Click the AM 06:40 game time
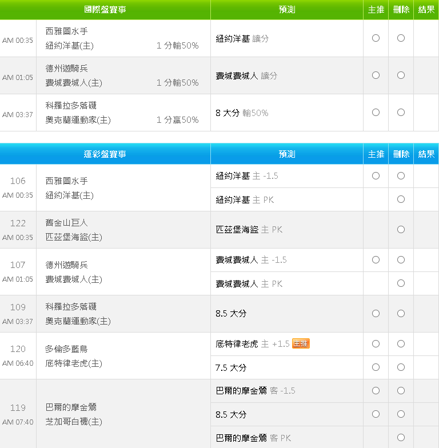439x448 pixels. point(18,363)
